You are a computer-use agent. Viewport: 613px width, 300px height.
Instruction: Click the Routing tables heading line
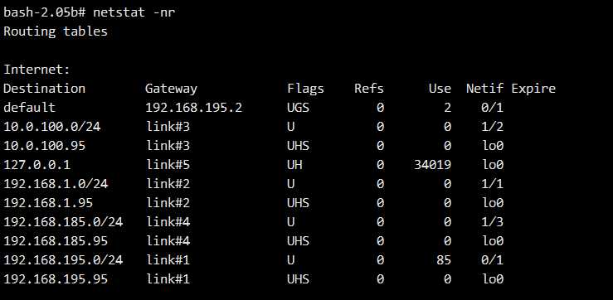tap(56, 31)
